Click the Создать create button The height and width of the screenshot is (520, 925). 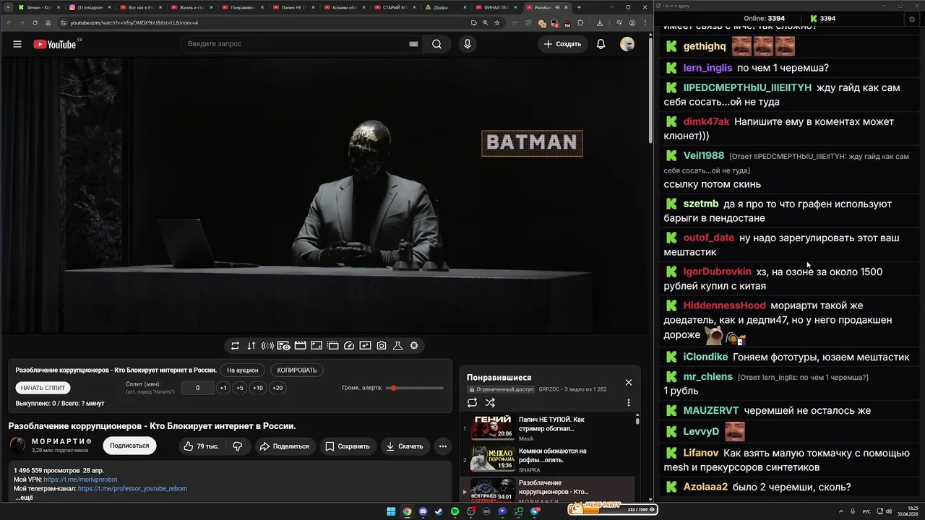pyautogui.click(x=563, y=44)
